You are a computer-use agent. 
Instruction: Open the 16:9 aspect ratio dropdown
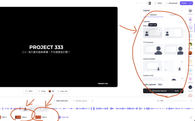(x=30, y=91)
